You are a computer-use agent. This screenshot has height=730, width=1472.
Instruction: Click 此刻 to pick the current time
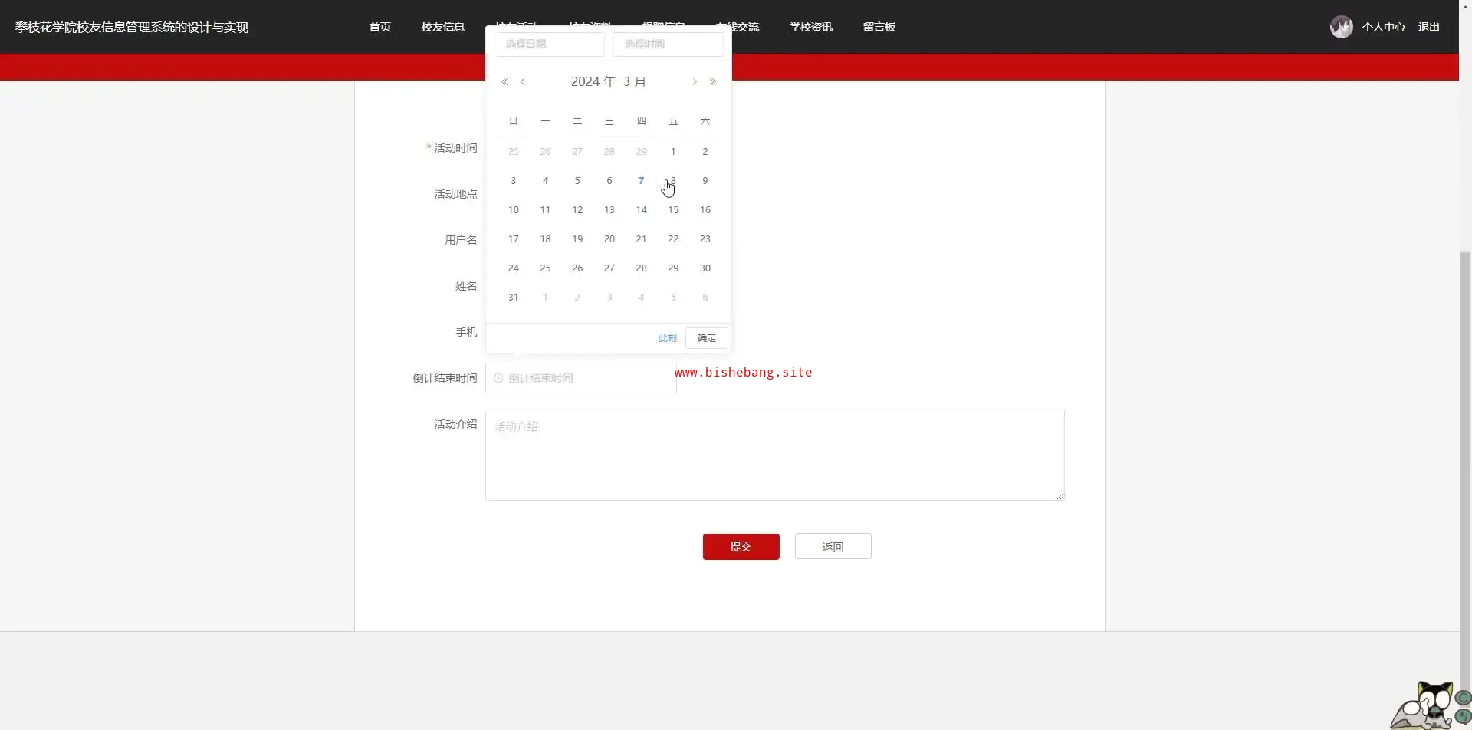668,338
